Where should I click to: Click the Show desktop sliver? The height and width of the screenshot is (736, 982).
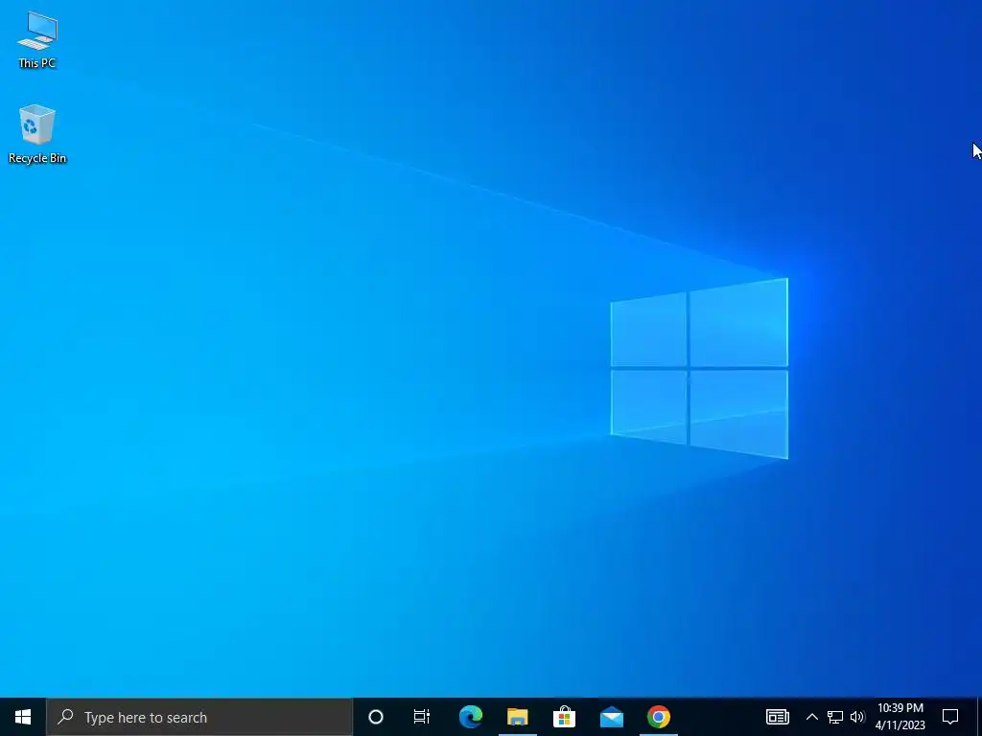[979, 717]
